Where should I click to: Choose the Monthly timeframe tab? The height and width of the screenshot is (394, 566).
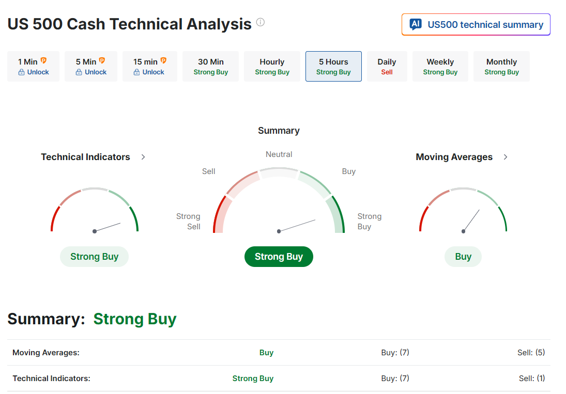[x=502, y=66]
